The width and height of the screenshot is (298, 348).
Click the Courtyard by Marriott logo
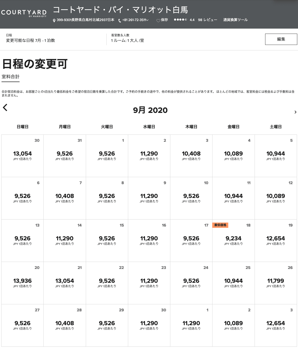click(24, 13)
